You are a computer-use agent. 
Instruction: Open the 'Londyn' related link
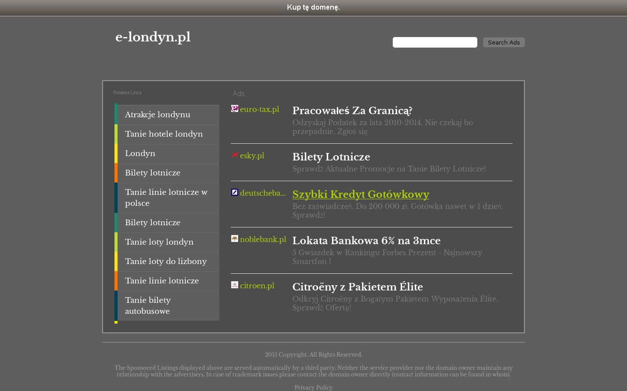140,153
